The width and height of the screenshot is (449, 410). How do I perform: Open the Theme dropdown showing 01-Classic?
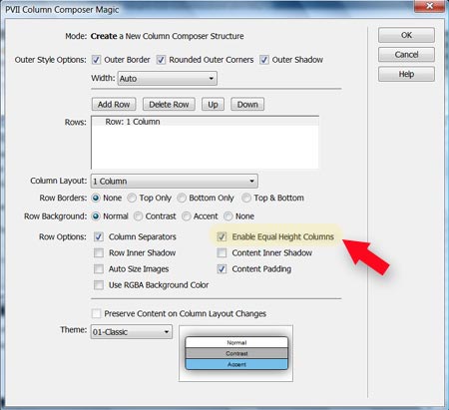132,332
